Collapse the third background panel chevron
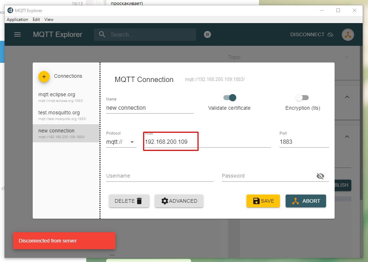368x262 pixels. (x=347, y=137)
